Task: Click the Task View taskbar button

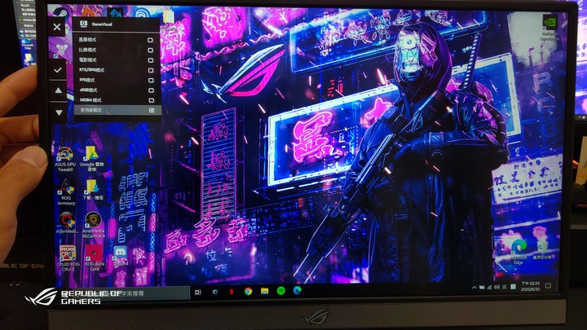Action: (198, 292)
